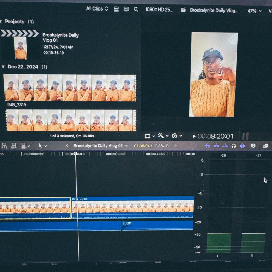Open the Transform tool dropdown arrow
Image resolution: width=272 pixels, height=272 pixels.
point(153,136)
